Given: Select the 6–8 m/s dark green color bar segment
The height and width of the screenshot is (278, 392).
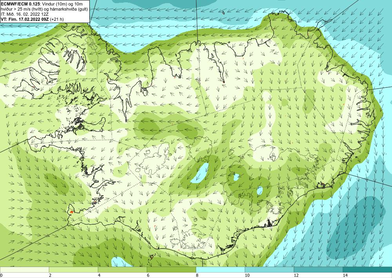Looking at the screenshot, I should [172, 269].
